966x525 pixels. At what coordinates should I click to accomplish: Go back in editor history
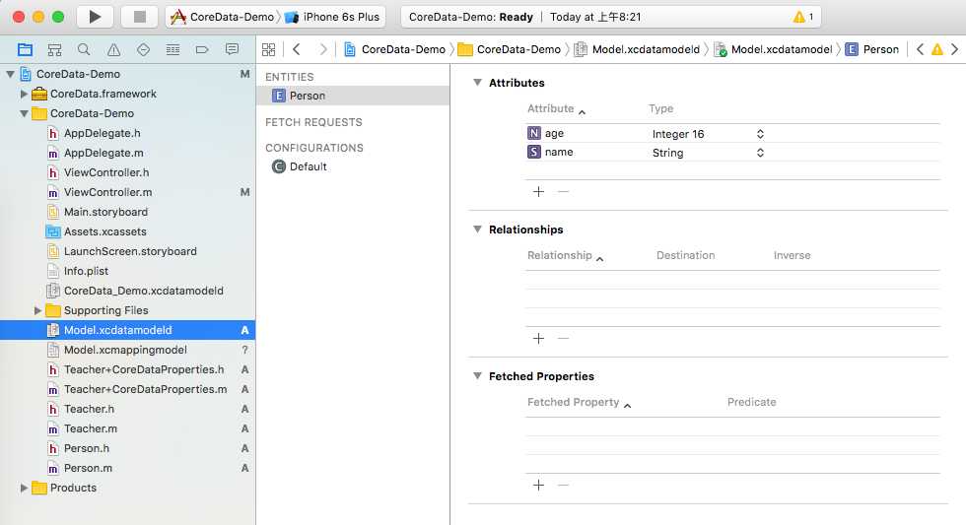[x=297, y=50]
